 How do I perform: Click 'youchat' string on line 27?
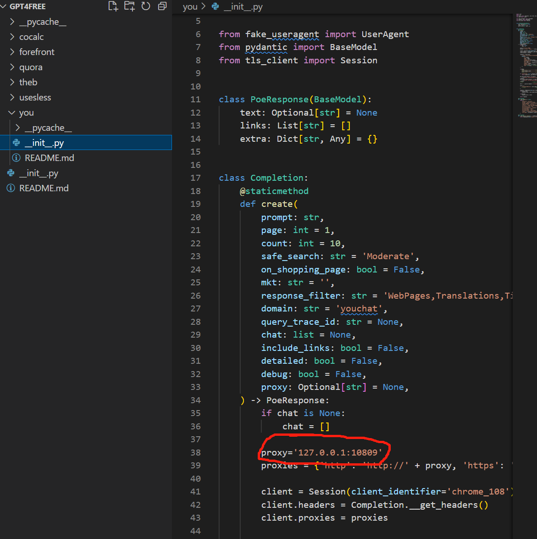[x=359, y=309]
